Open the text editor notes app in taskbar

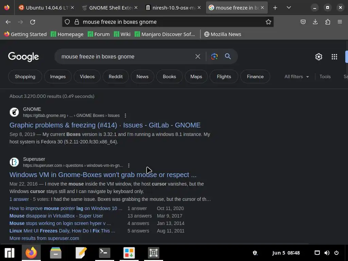click(81, 253)
